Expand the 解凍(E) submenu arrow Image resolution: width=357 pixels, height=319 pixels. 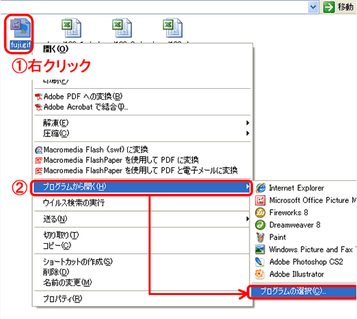point(248,123)
